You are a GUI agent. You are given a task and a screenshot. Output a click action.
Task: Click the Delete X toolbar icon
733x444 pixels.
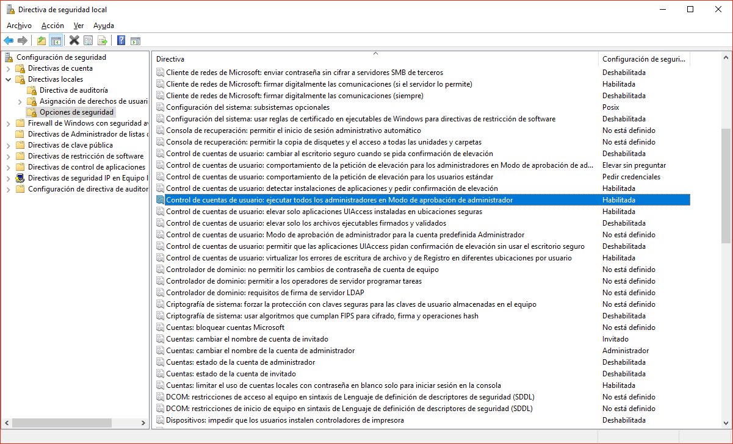74,41
